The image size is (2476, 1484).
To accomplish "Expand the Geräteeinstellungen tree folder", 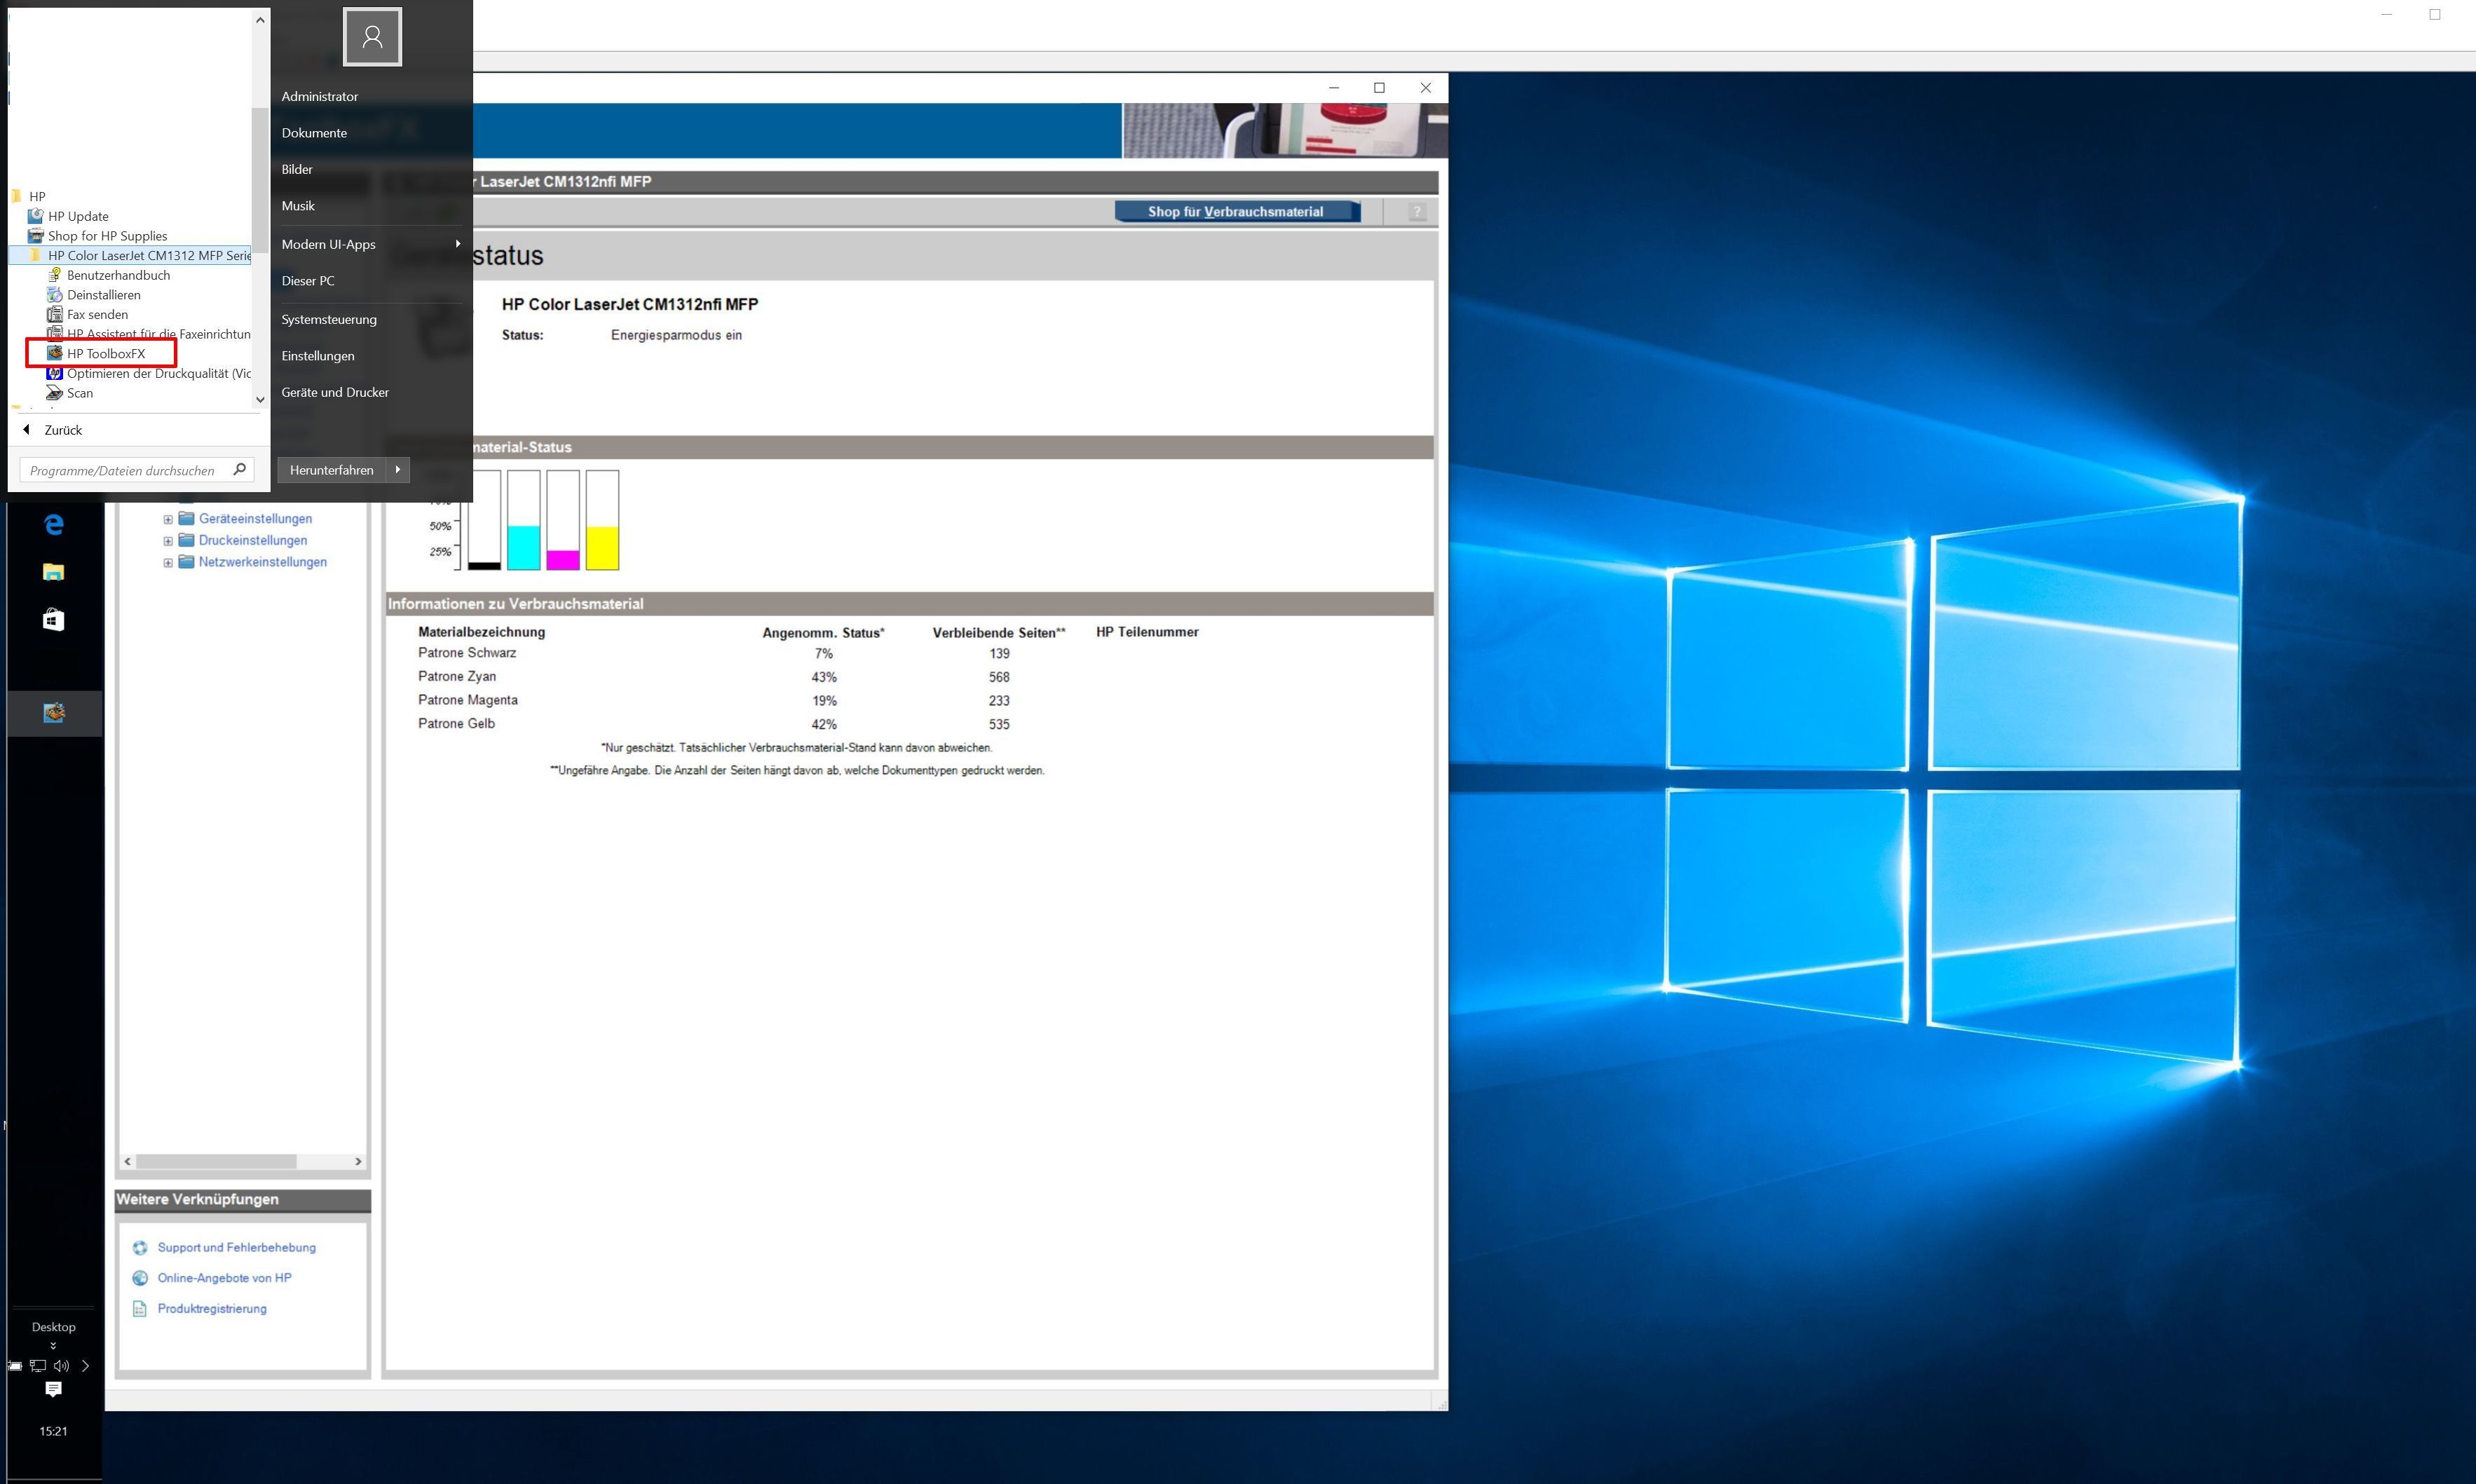I will coord(168,519).
